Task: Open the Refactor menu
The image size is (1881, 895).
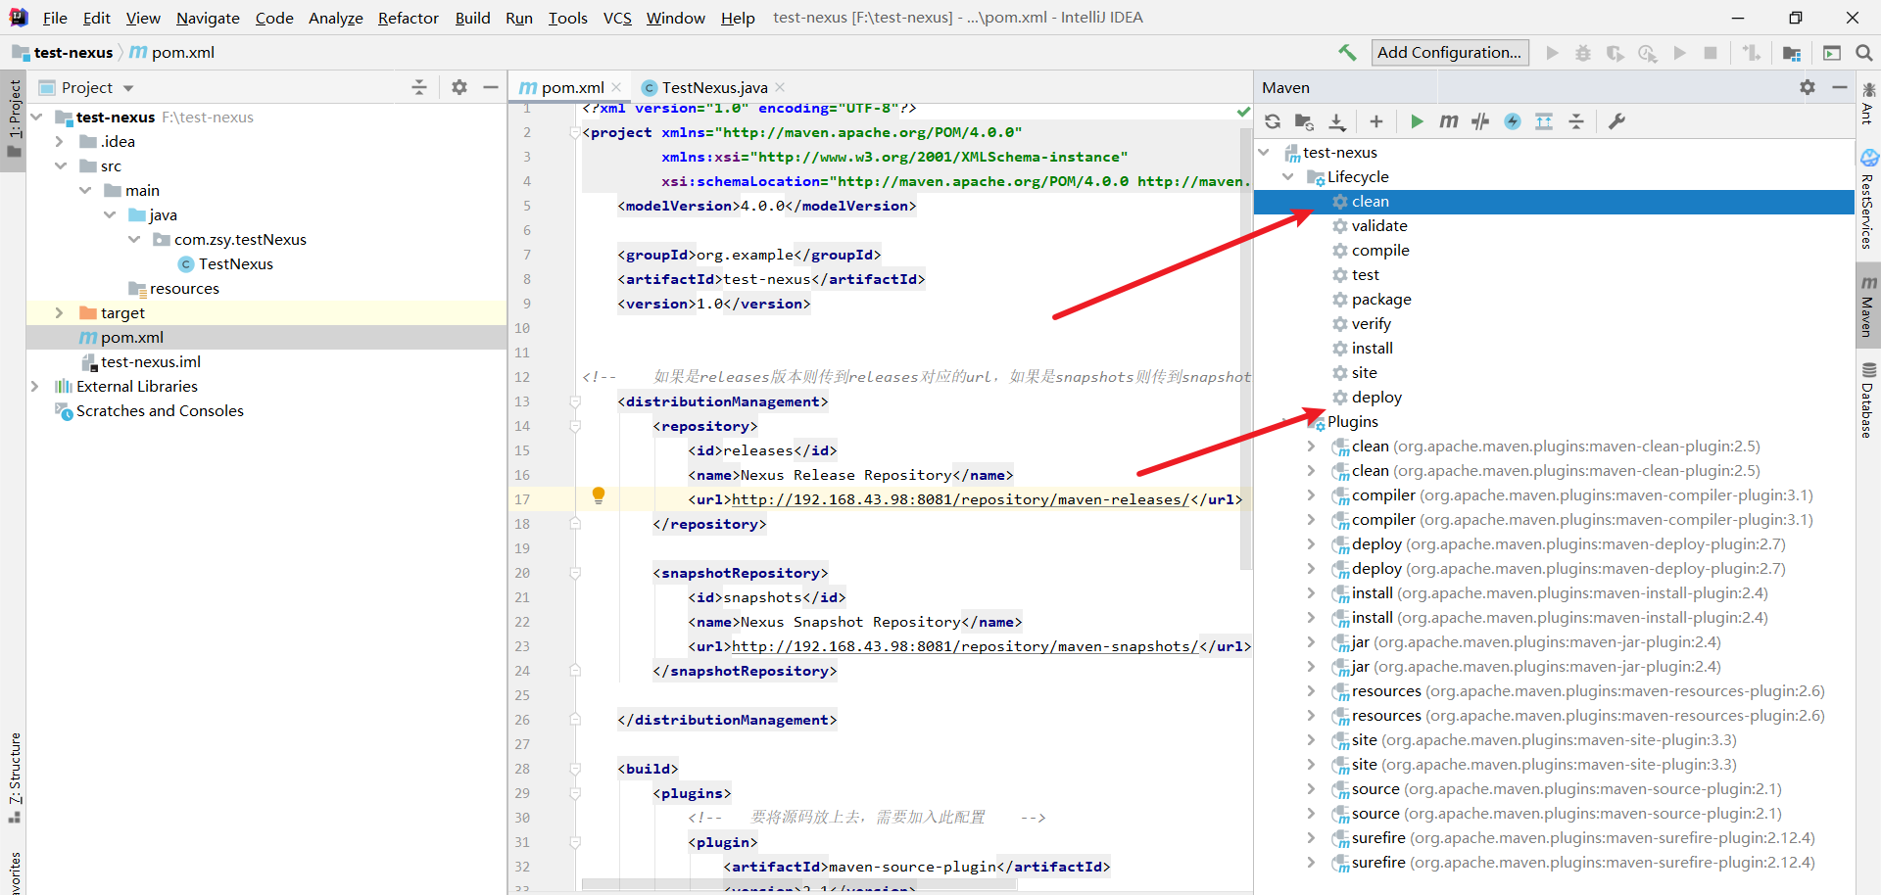Action: click(x=408, y=18)
